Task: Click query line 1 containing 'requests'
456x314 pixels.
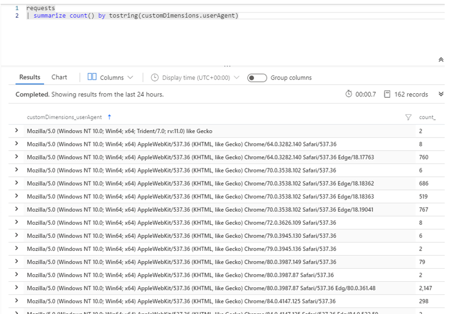Action: pos(40,8)
